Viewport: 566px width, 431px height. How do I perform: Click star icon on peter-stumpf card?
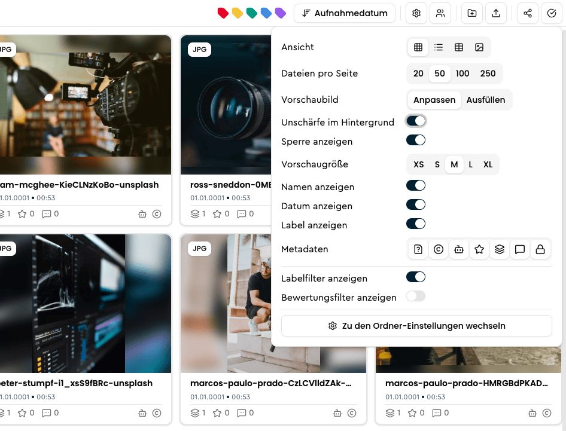(x=22, y=413)
